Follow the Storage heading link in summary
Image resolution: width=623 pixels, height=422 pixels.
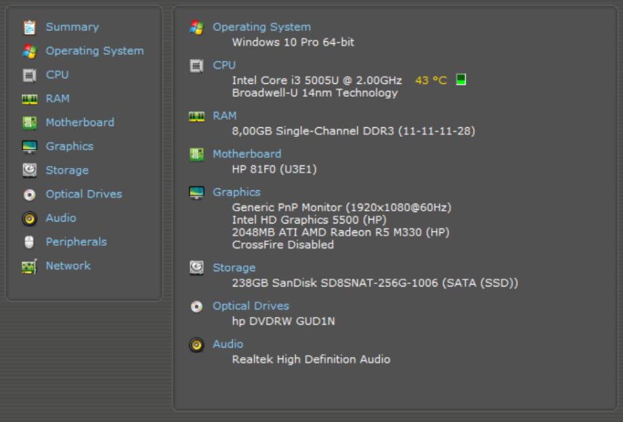(234, 268)
